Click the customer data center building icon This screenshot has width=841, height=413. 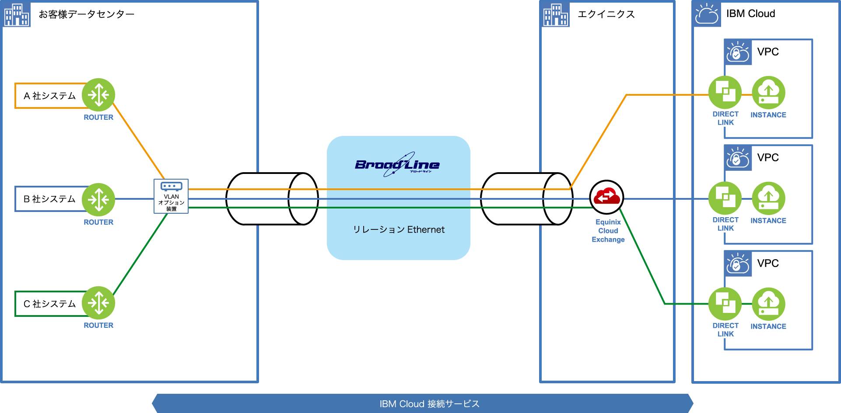16,14
